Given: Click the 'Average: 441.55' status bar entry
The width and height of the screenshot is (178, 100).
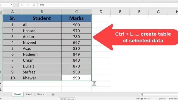Looking at the screenshot, I should pyautogui.click(x=143, y=99).
